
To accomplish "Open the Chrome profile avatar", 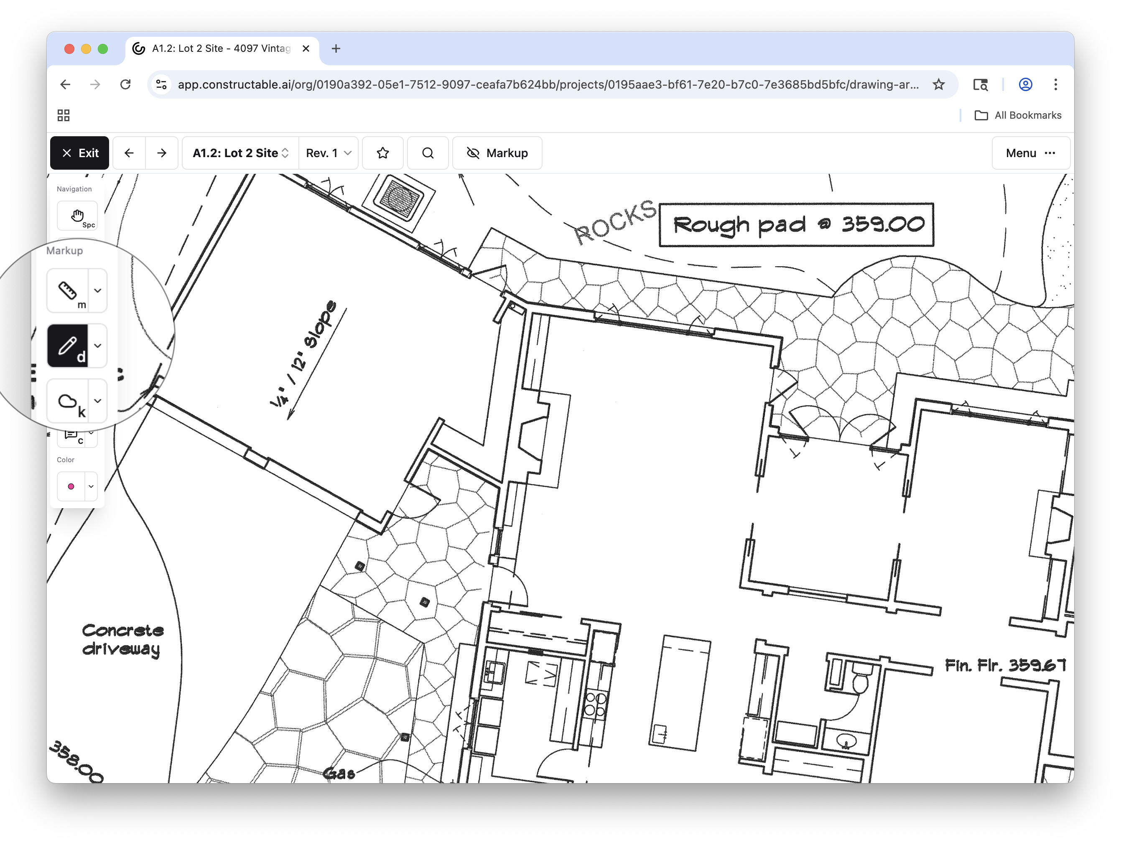I will pyautogui.click(x=1026, y=84).
